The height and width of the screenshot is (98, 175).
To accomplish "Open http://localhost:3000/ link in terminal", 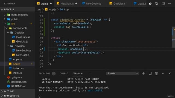I will 83,79.
